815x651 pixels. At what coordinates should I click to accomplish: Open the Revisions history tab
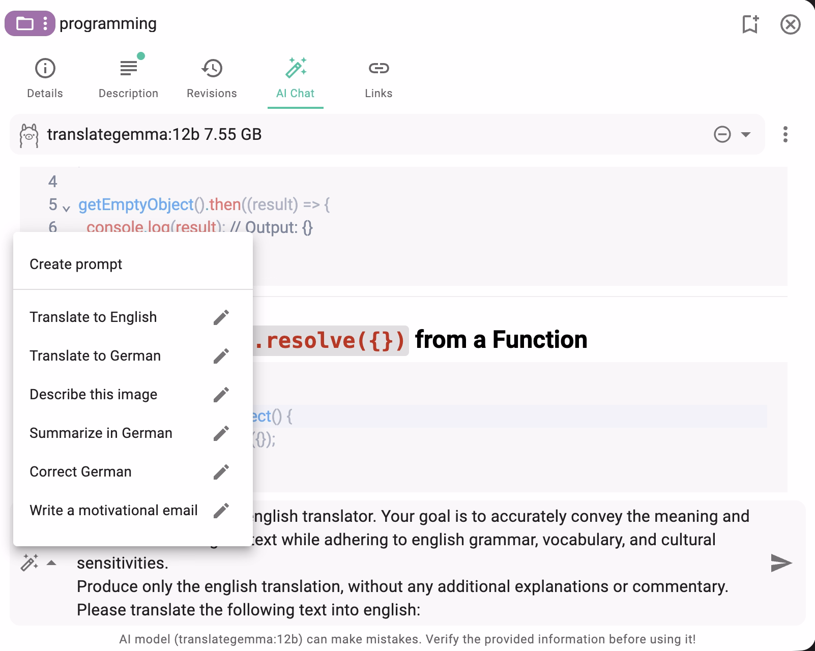pos(212,78)
